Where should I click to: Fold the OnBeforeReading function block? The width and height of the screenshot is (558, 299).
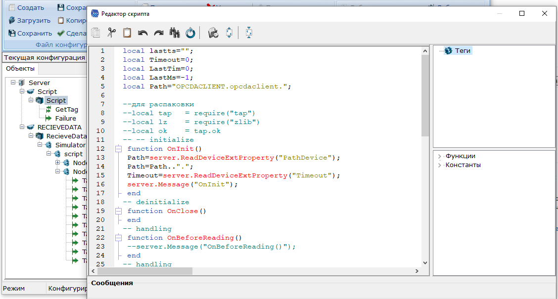[x=119, y=238]
